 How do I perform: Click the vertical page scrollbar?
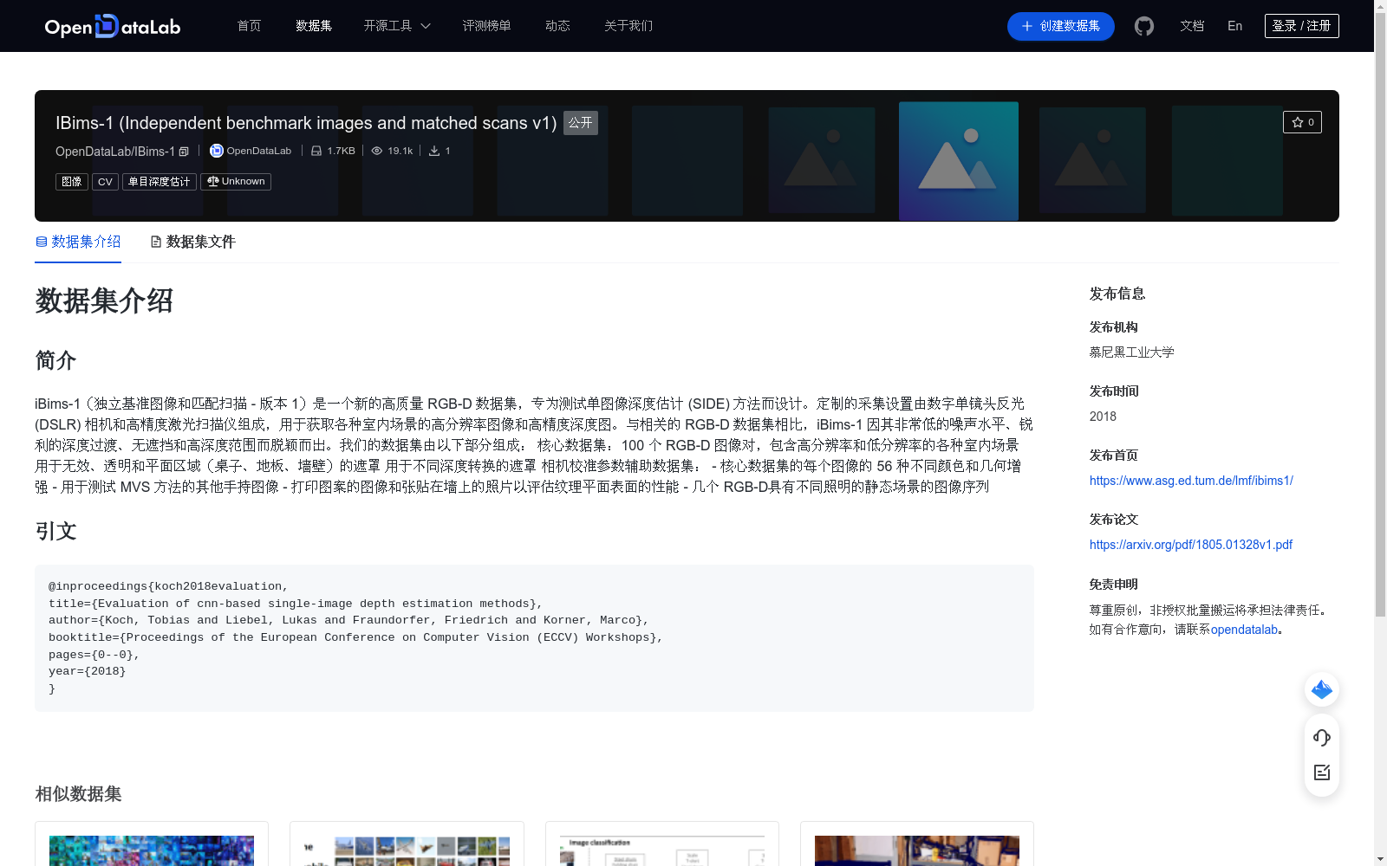[1380, 315]
